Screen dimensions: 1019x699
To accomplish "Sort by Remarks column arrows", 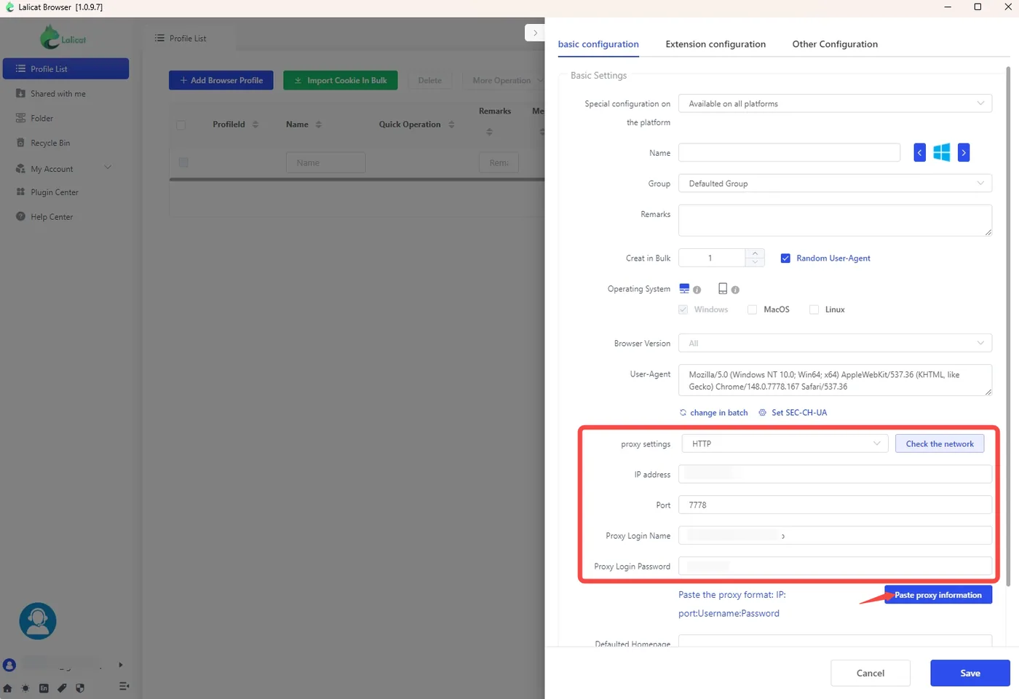I will click(489, 132).
